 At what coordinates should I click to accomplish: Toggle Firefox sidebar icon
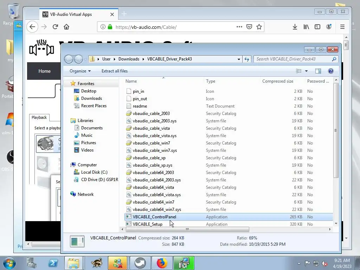317,27
